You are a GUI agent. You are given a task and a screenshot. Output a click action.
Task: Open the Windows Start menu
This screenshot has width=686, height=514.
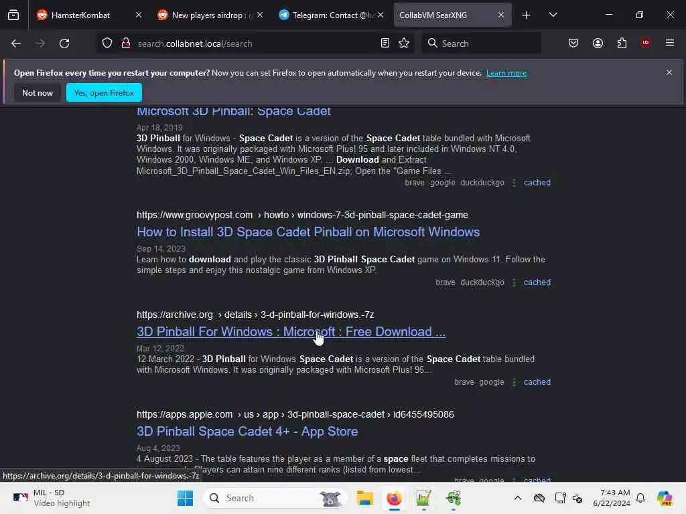point(185,498)
